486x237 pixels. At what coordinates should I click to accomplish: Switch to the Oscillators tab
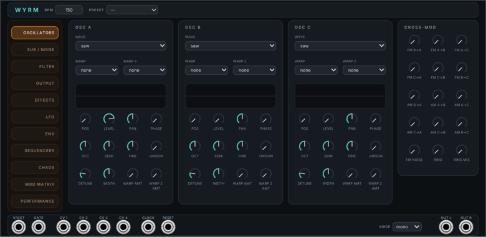click(35, 33)
